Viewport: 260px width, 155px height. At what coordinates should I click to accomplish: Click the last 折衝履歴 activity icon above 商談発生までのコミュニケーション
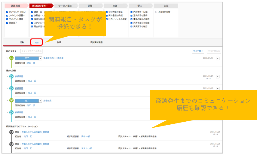click(11, 112)
